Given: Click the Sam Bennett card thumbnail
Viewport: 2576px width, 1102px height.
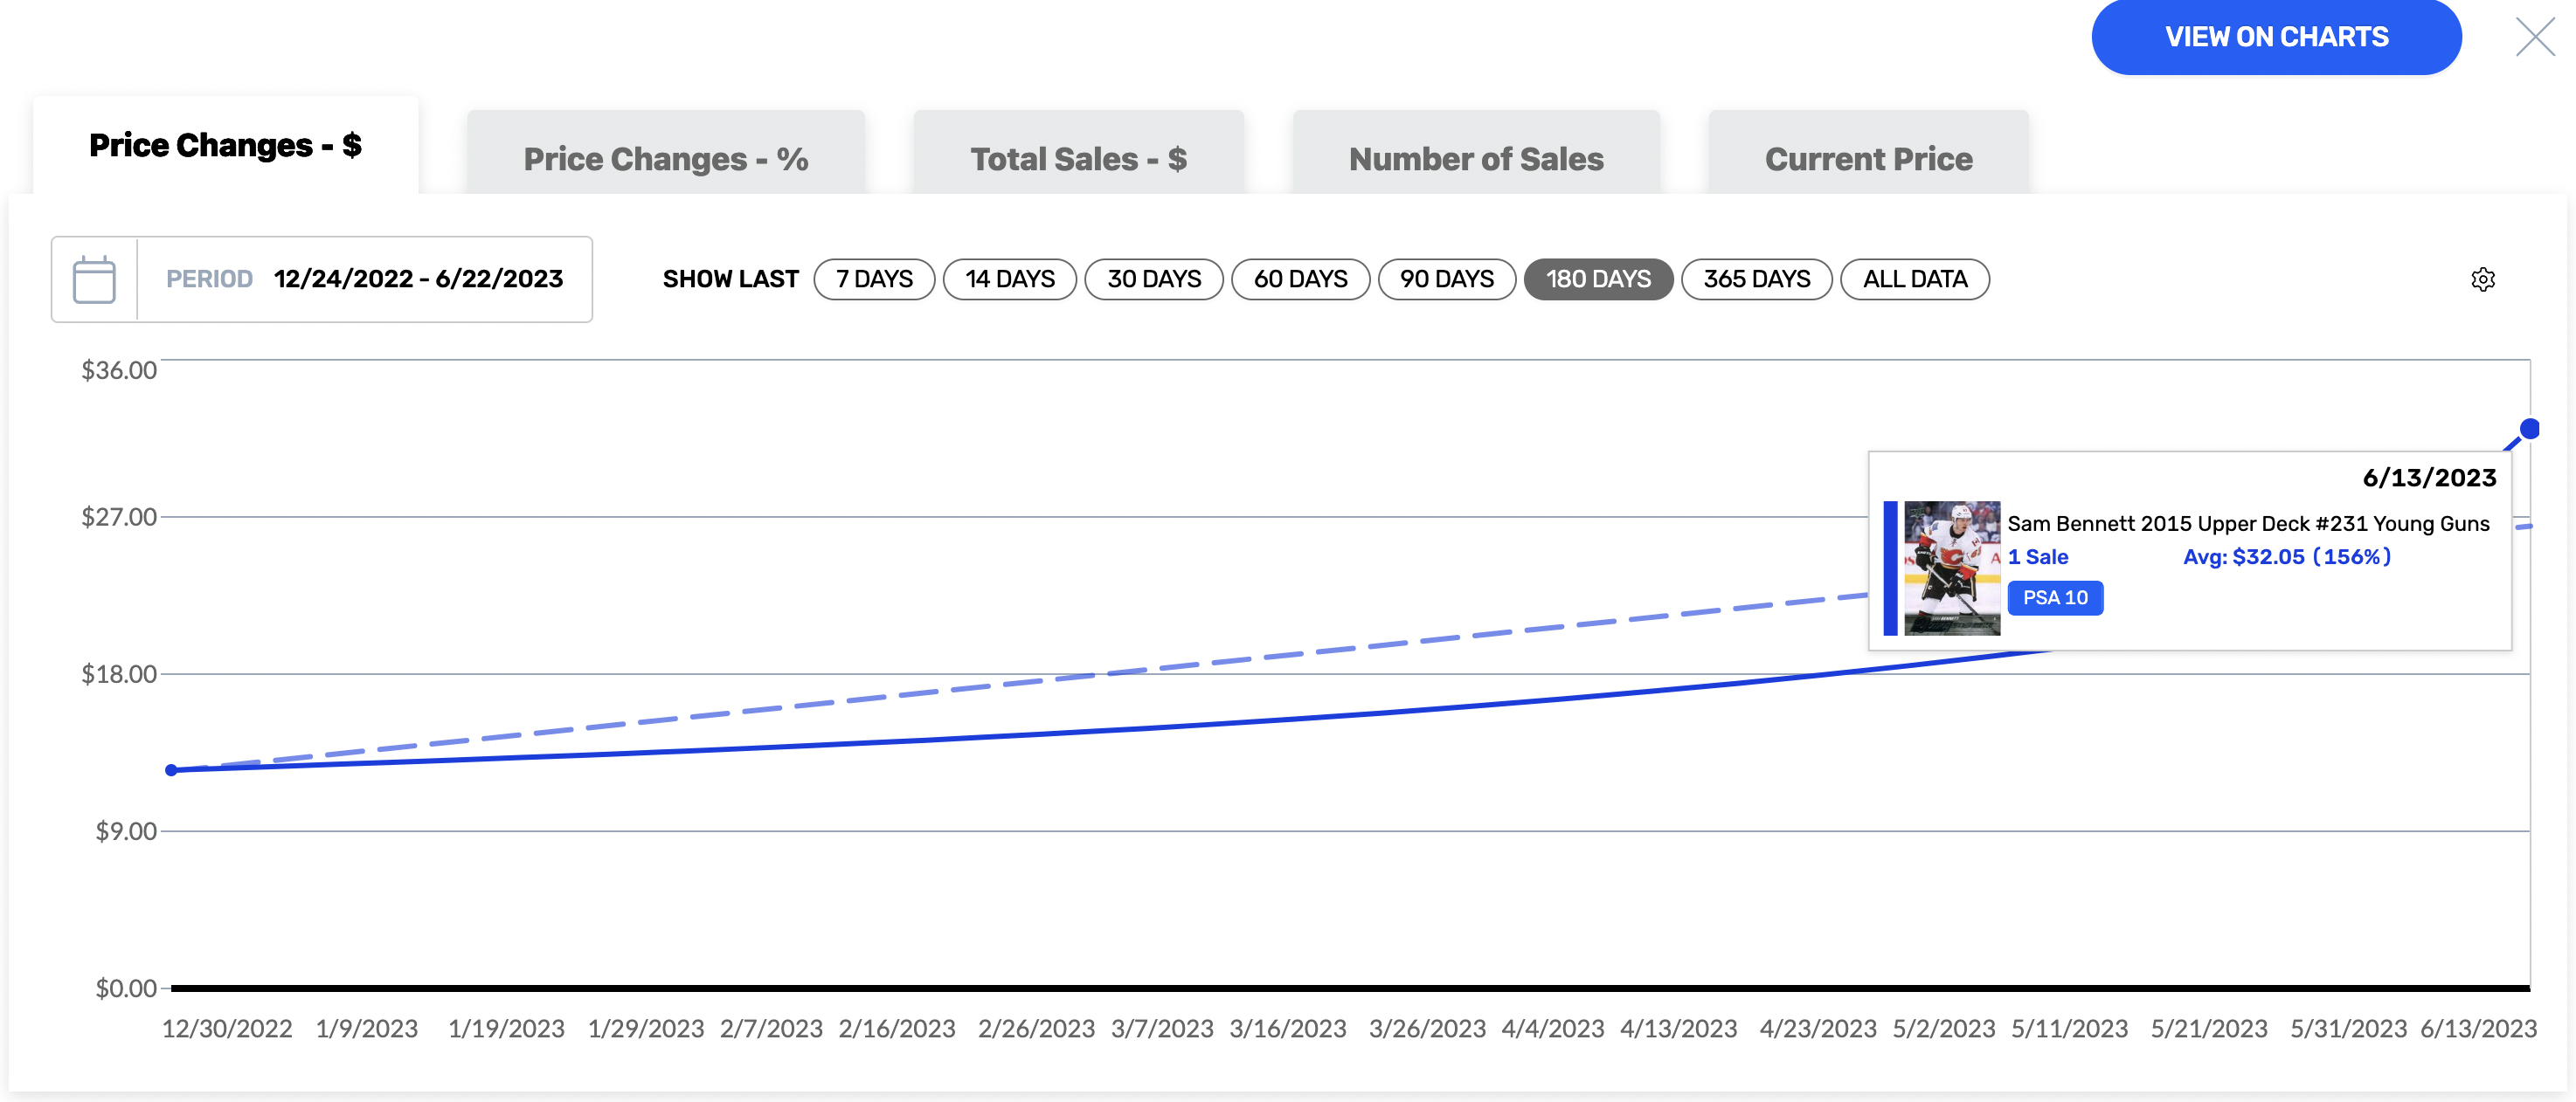Looking at the screenshot, I should (x=1952, y=568).
